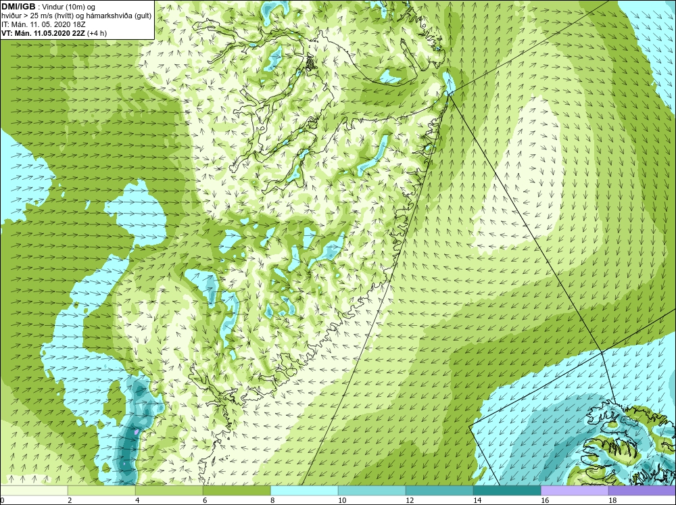Click the turquoise 10–12 legend swatch
The height and width of the screenshot is (505, 676).
pos(372,490)
